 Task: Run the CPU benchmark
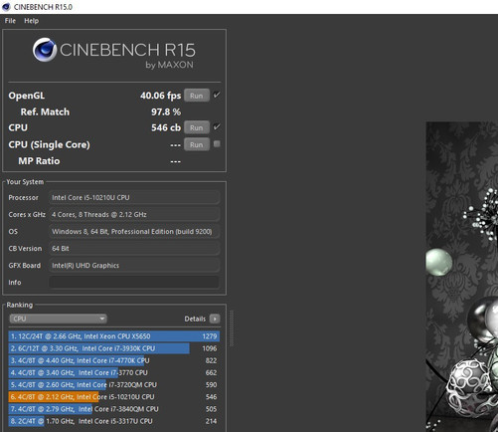point(197,127)
